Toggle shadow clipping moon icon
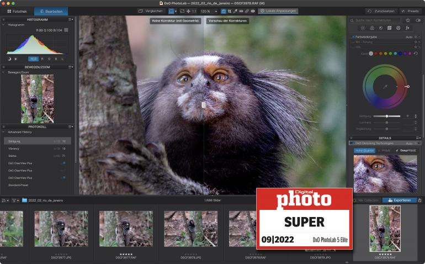Viewport: 425px width, 264px height. [x=9, y=59]
